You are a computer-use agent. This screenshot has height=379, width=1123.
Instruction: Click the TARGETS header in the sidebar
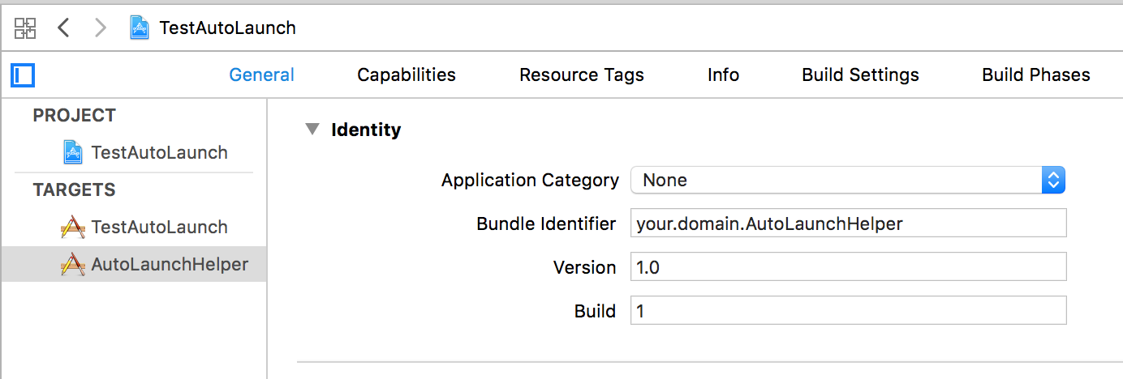point(74,190)
